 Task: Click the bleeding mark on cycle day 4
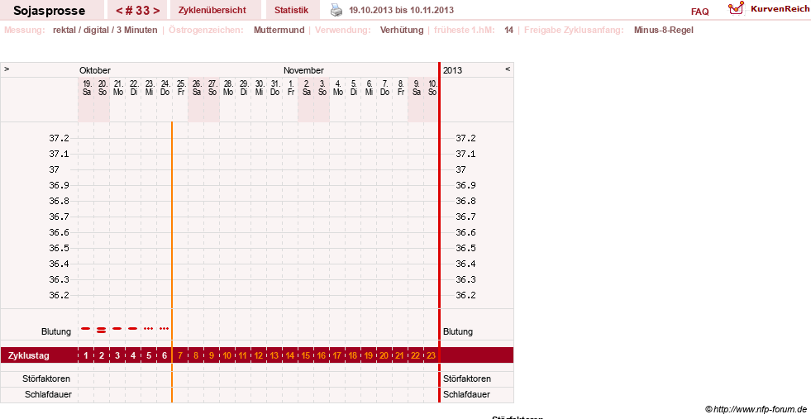(133, 328)
